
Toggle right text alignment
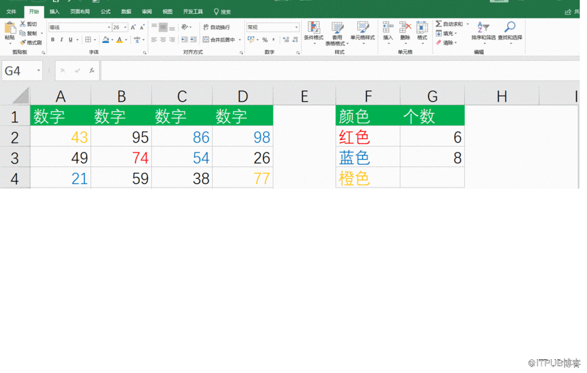pyautogui.click(x=172, y=40)
